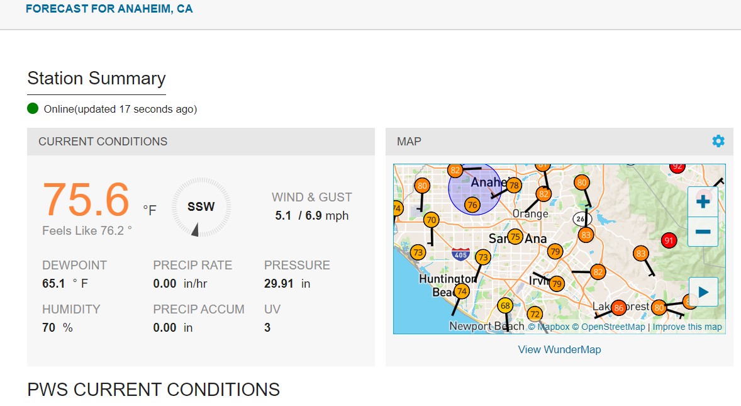This screenshot has height=406, width=741.
Task: Click the Improve this map link
Action: [x=687, y=327]
